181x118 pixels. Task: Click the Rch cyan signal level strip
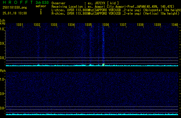(92, 114)
